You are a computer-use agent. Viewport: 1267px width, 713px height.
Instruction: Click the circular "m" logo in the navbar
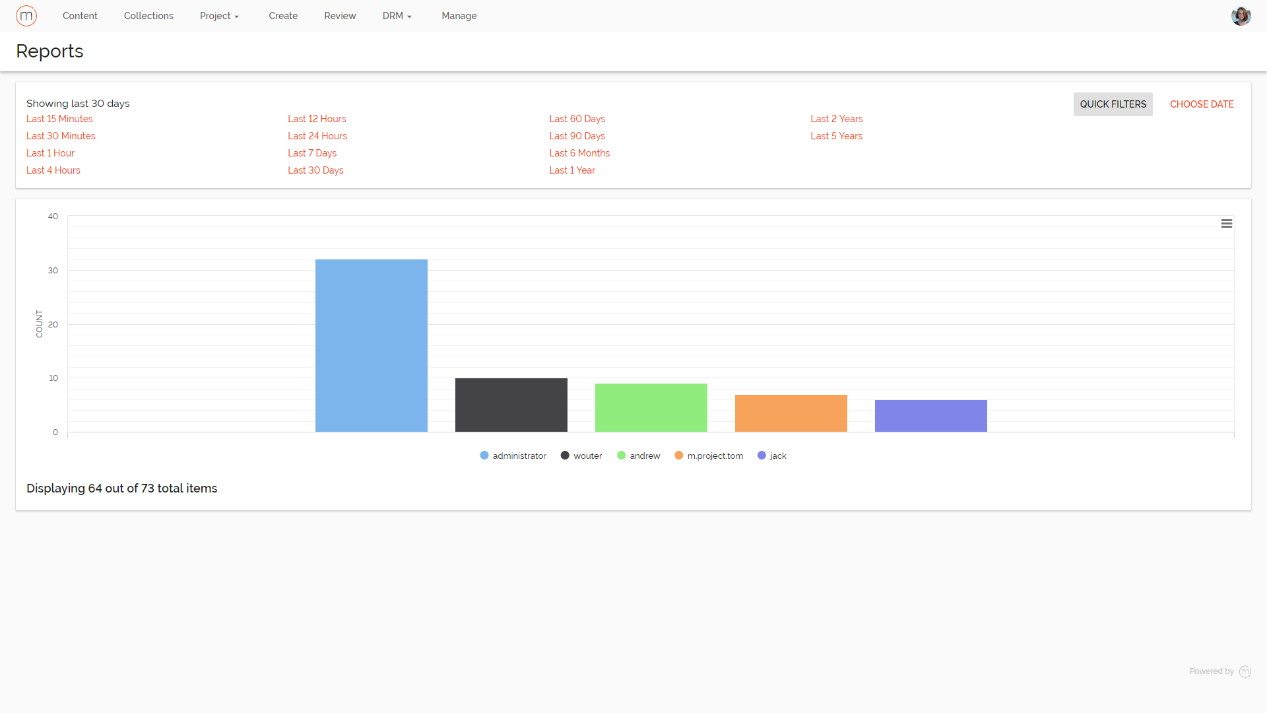tap(26, 15)
